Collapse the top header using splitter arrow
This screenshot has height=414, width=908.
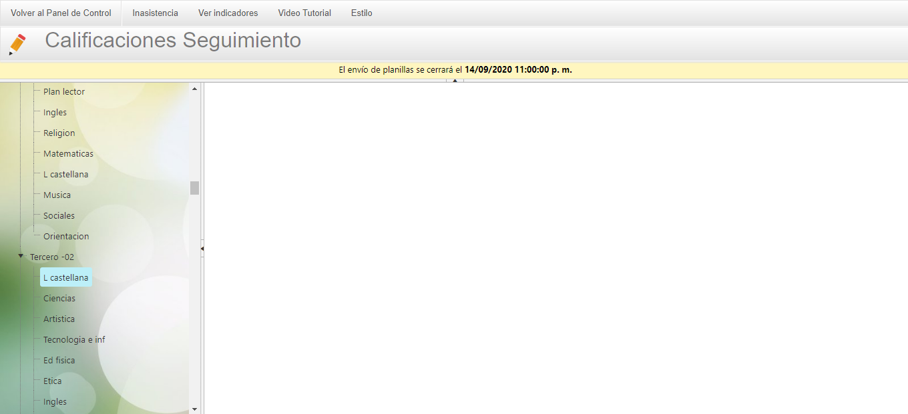click(x=455, y=81)
